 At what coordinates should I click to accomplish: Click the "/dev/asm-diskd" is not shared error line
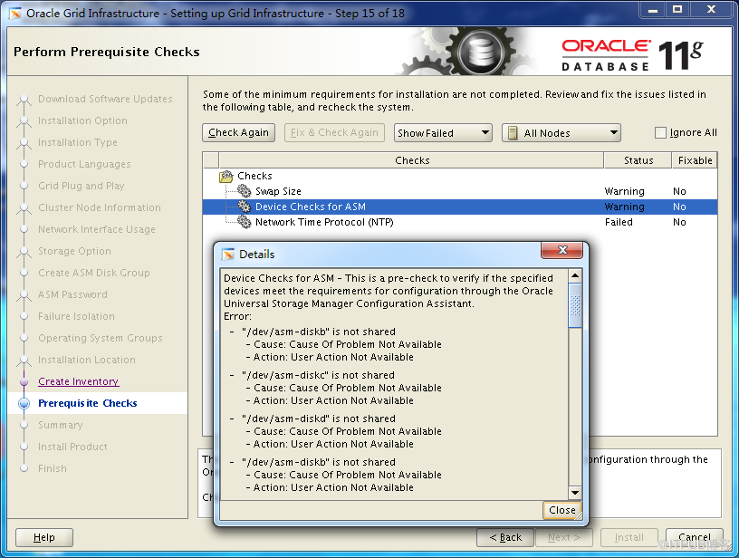pyautogui.click(x=318, y=418)
